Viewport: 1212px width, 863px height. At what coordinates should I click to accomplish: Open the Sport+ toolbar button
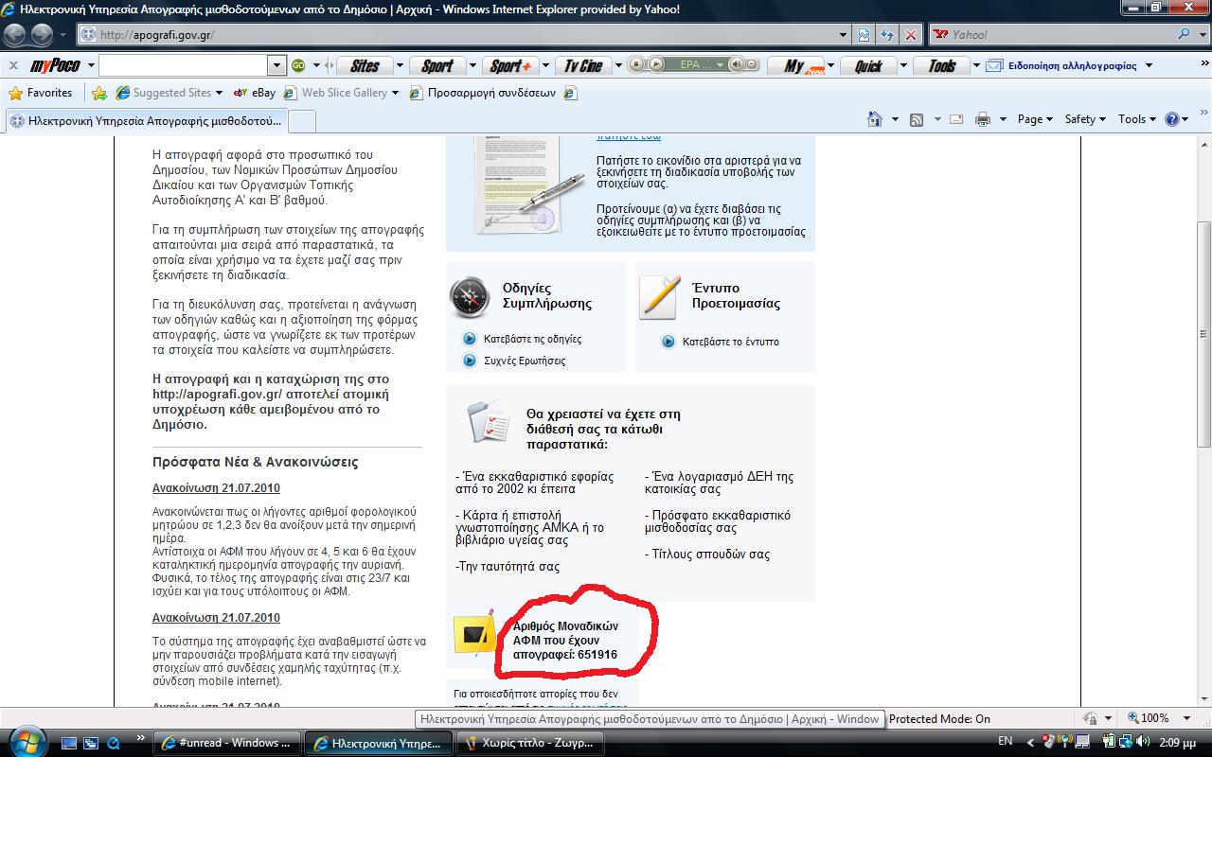click(x=509, y=65)
